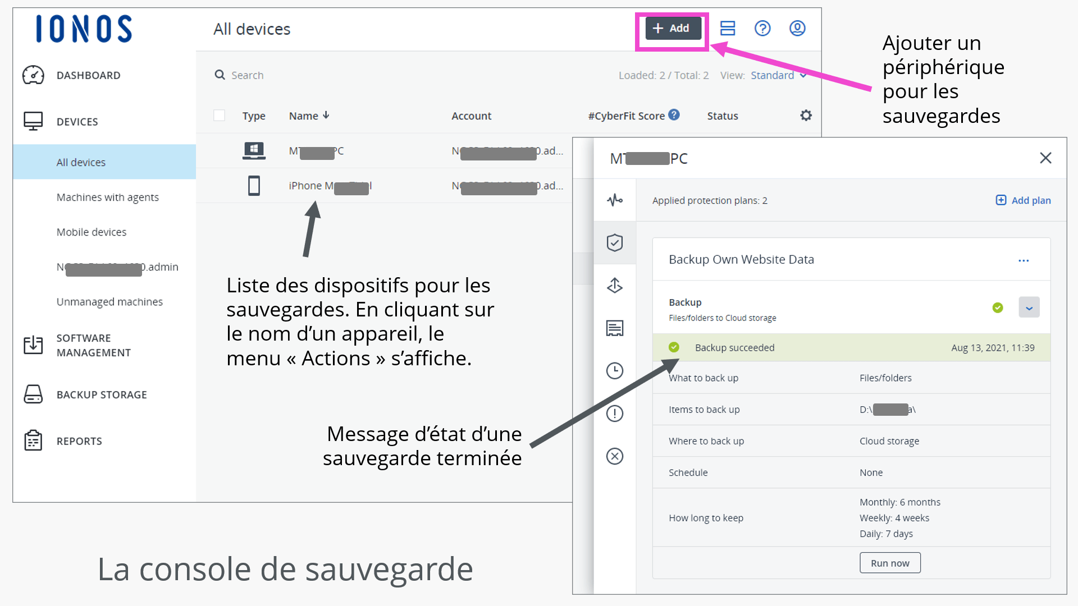Open the Alerts exclamation icon
Screen dimensions: 1078x606
click(615, 414)
